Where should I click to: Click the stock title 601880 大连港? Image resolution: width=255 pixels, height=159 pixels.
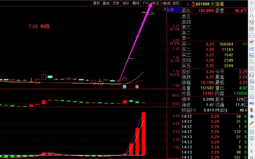point(210,4)
